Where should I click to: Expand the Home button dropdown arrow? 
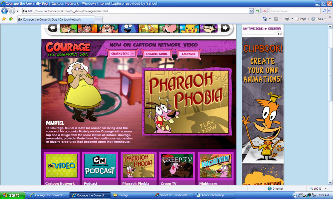pyautogui.click(x=270, y=19)
